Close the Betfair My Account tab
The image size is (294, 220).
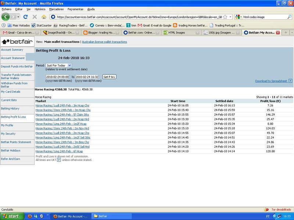(x=278, y=33)
